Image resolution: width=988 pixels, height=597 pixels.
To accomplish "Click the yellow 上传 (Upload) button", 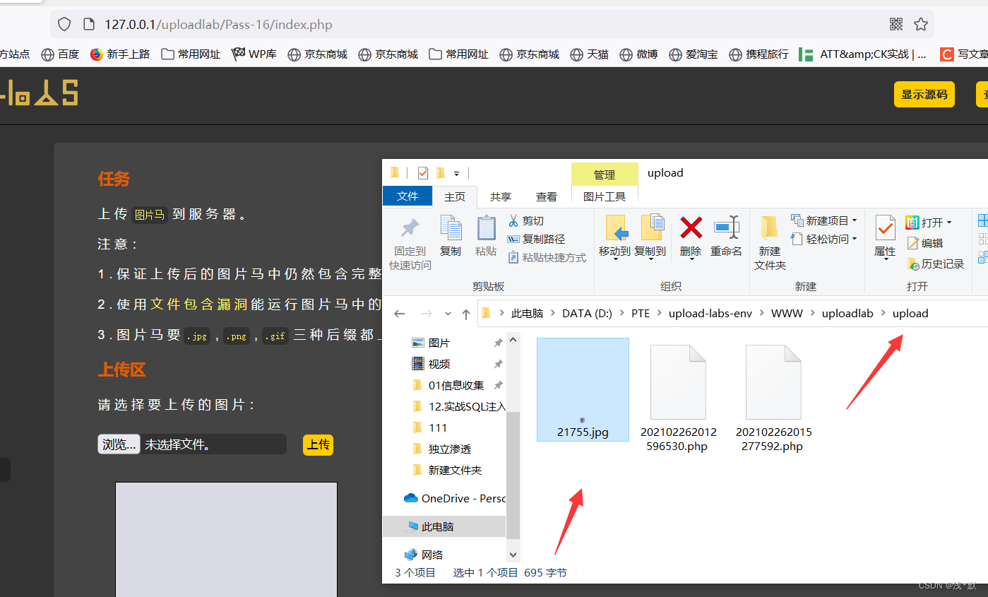I will [318, 445].
